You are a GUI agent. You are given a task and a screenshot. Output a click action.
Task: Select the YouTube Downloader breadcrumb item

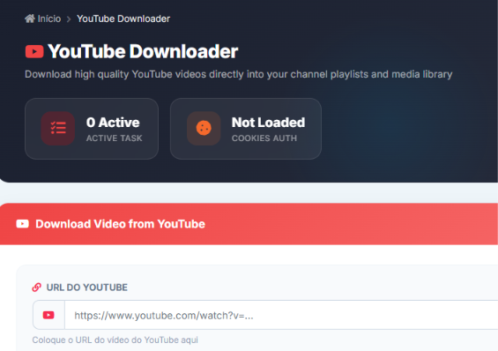click(x=123, y=19)
